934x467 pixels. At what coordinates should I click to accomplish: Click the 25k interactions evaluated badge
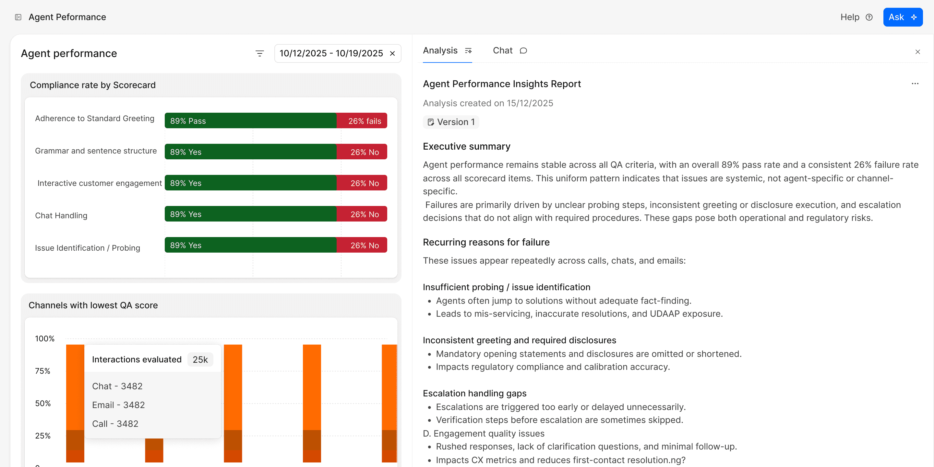200,359
